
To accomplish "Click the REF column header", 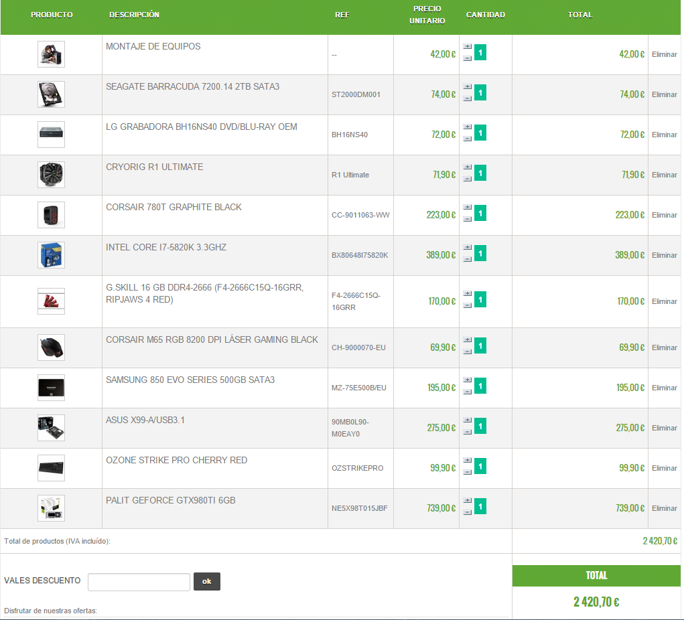I will [x=342, y=15].
